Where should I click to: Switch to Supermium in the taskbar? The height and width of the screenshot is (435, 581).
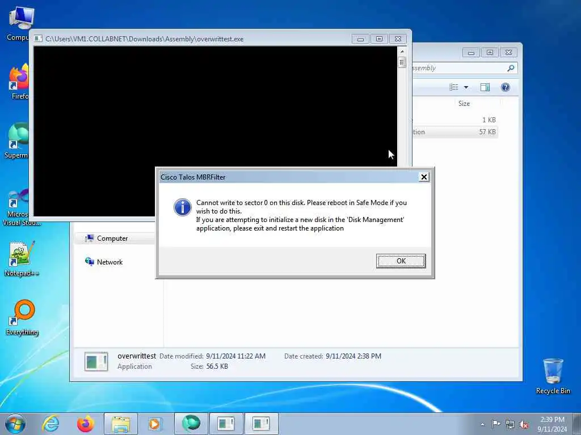[191, 424]
